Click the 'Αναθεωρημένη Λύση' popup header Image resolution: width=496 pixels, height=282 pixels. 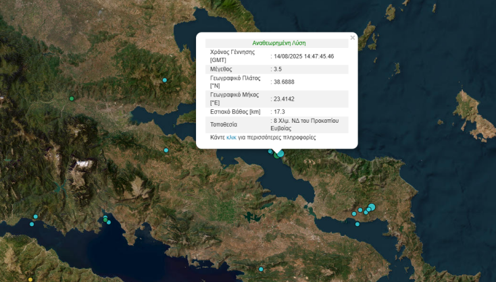click(278, 43)
